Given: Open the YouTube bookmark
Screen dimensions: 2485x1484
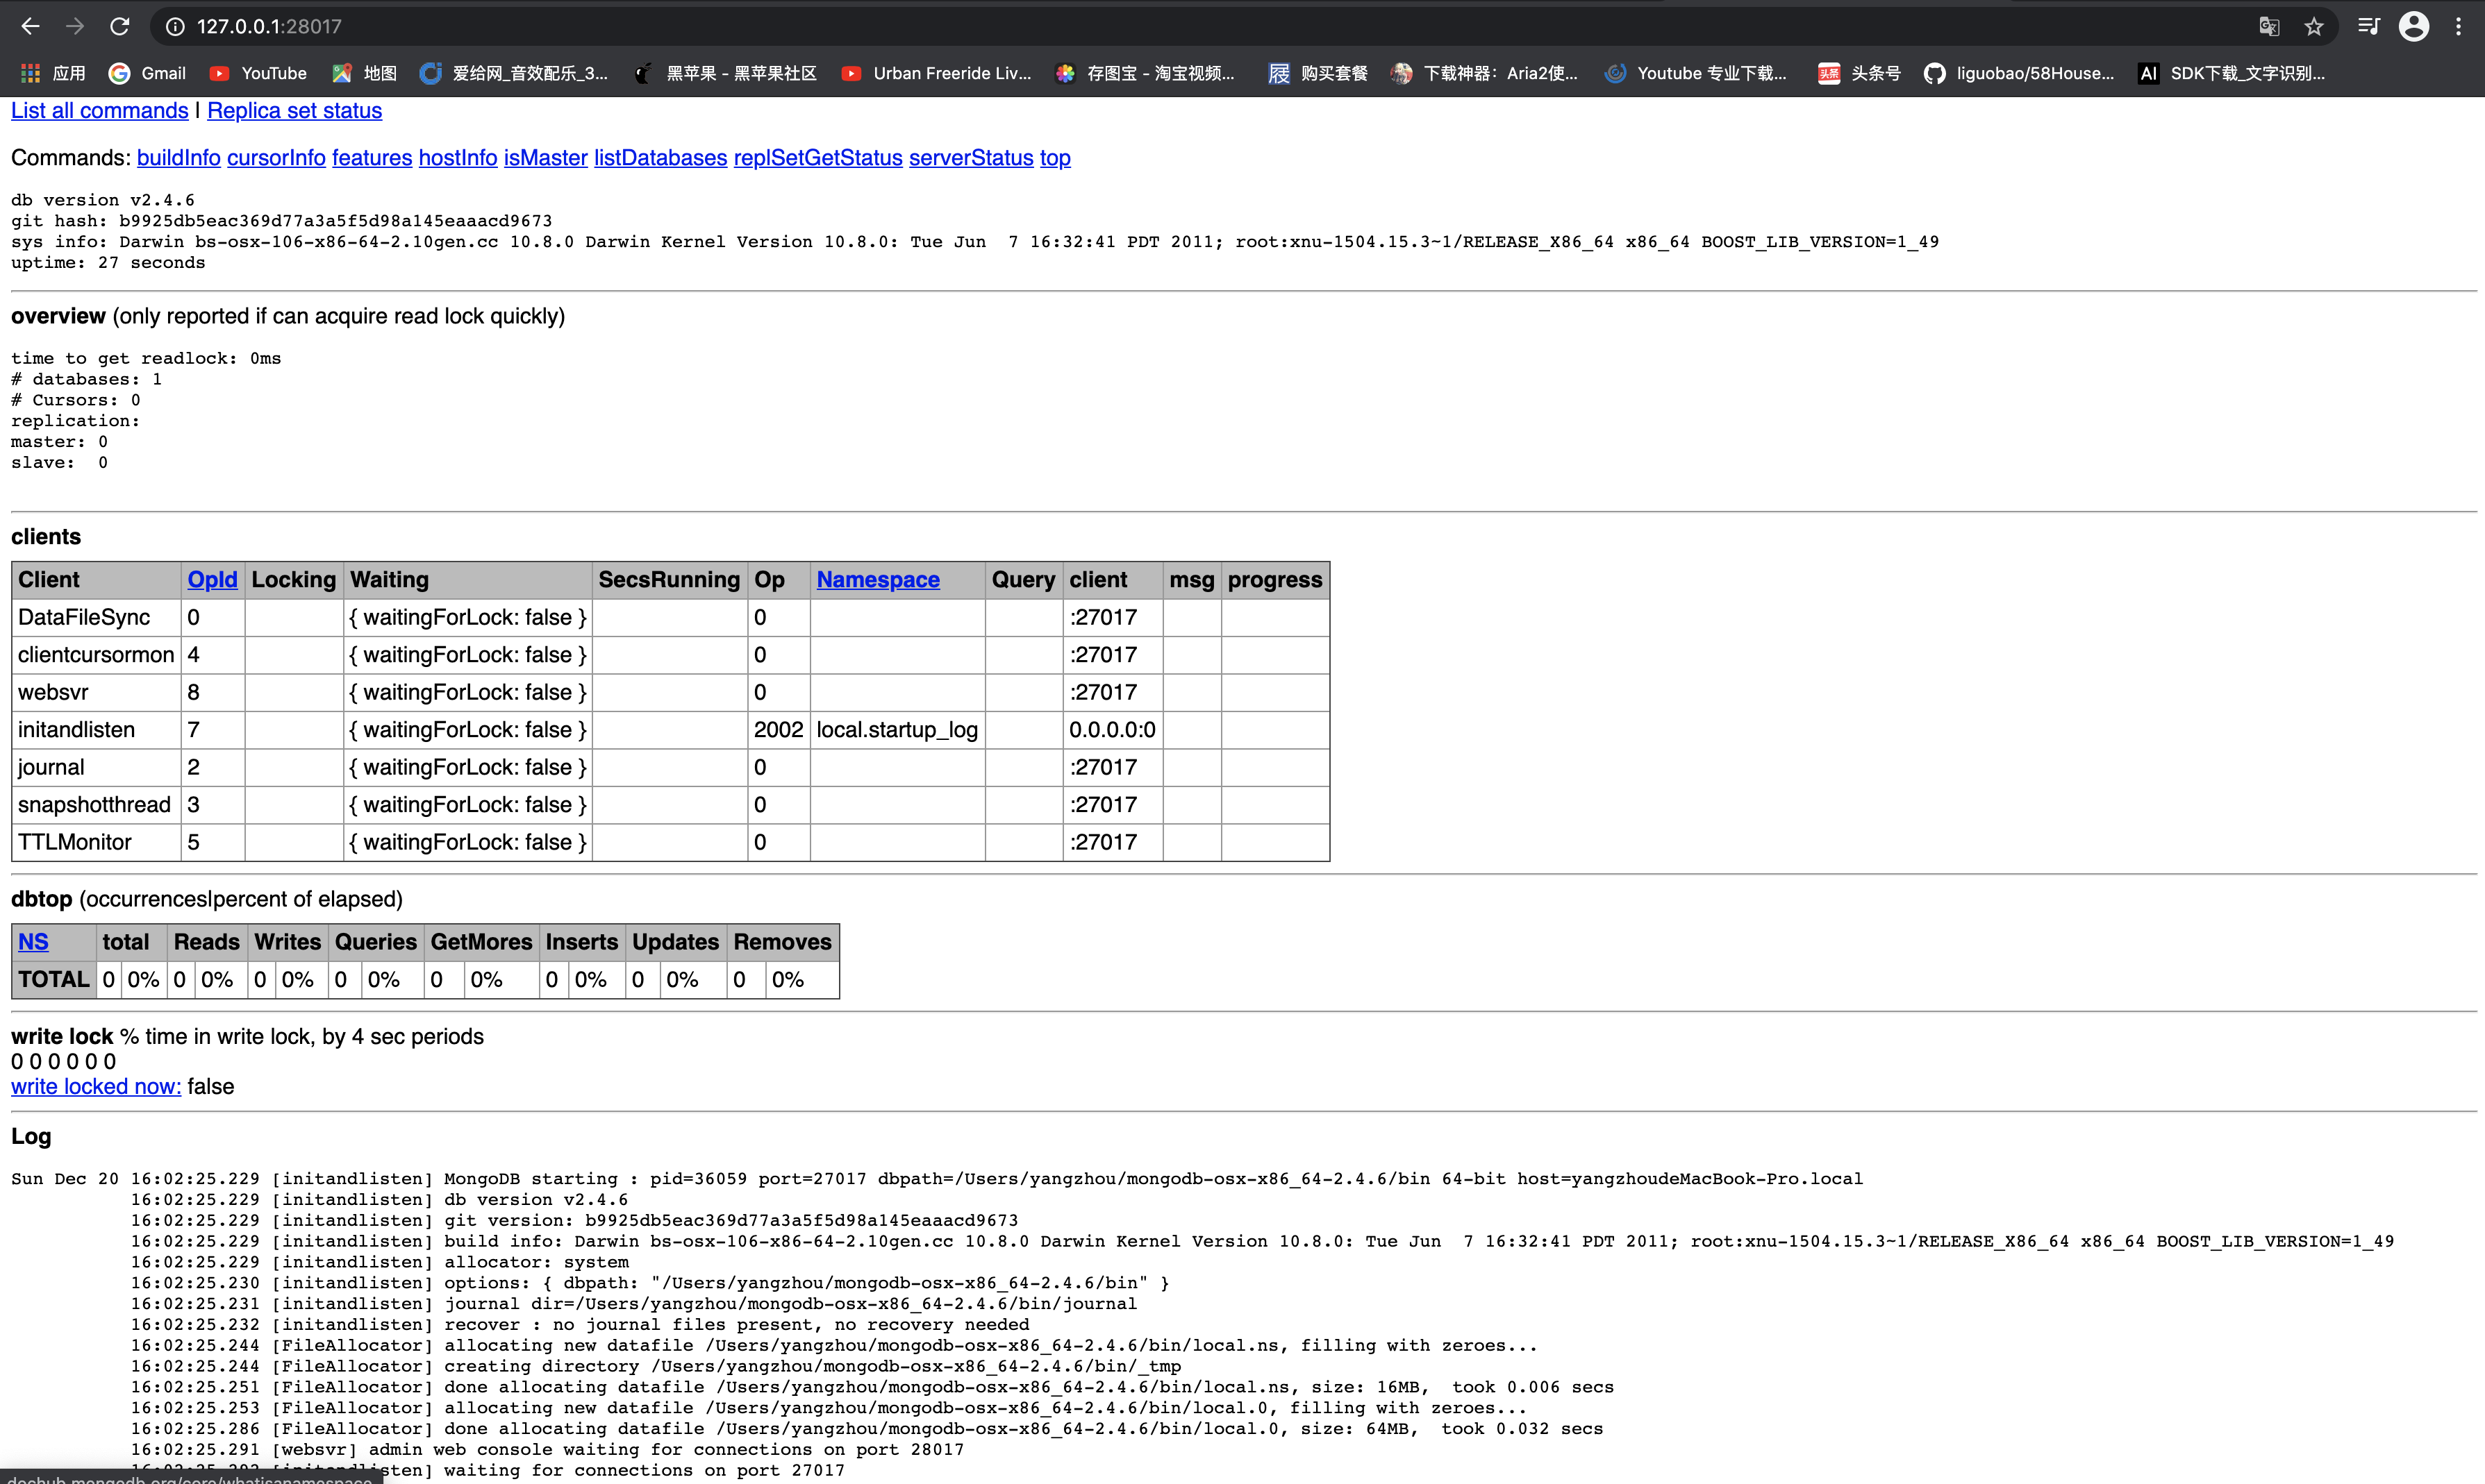Looking at the screenshot, I should pyautogui.click(x=258, y=73).
